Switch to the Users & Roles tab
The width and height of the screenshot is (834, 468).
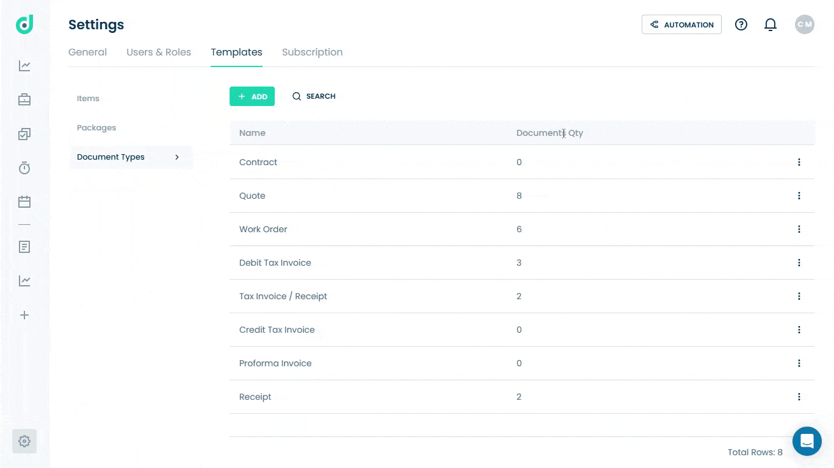159,52
